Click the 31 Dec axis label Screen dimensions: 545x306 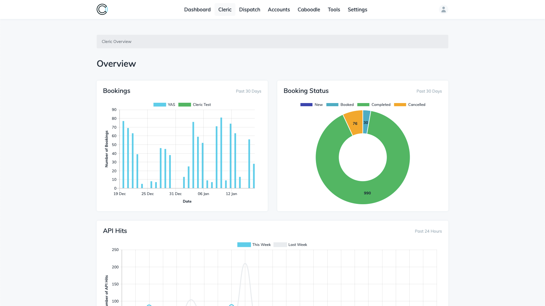(x=176, y=194)
